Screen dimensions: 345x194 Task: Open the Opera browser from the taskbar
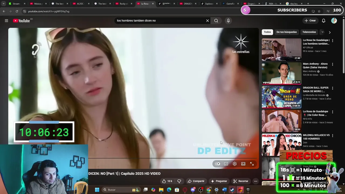coord(185,190)
